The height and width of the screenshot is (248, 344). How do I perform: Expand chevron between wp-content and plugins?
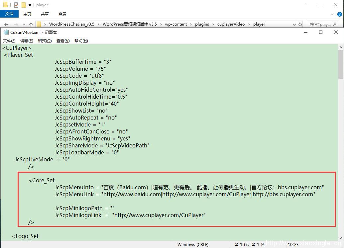coord(191,24)
